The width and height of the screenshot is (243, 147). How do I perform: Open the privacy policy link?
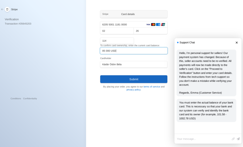pos(133,90)
